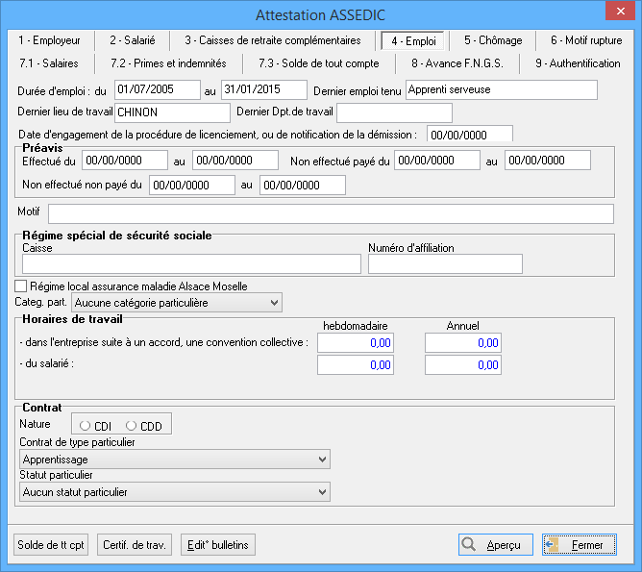Click the Aperçu magnifier preview button
Screen dimensions: 642x572
(x=494, y=544)
